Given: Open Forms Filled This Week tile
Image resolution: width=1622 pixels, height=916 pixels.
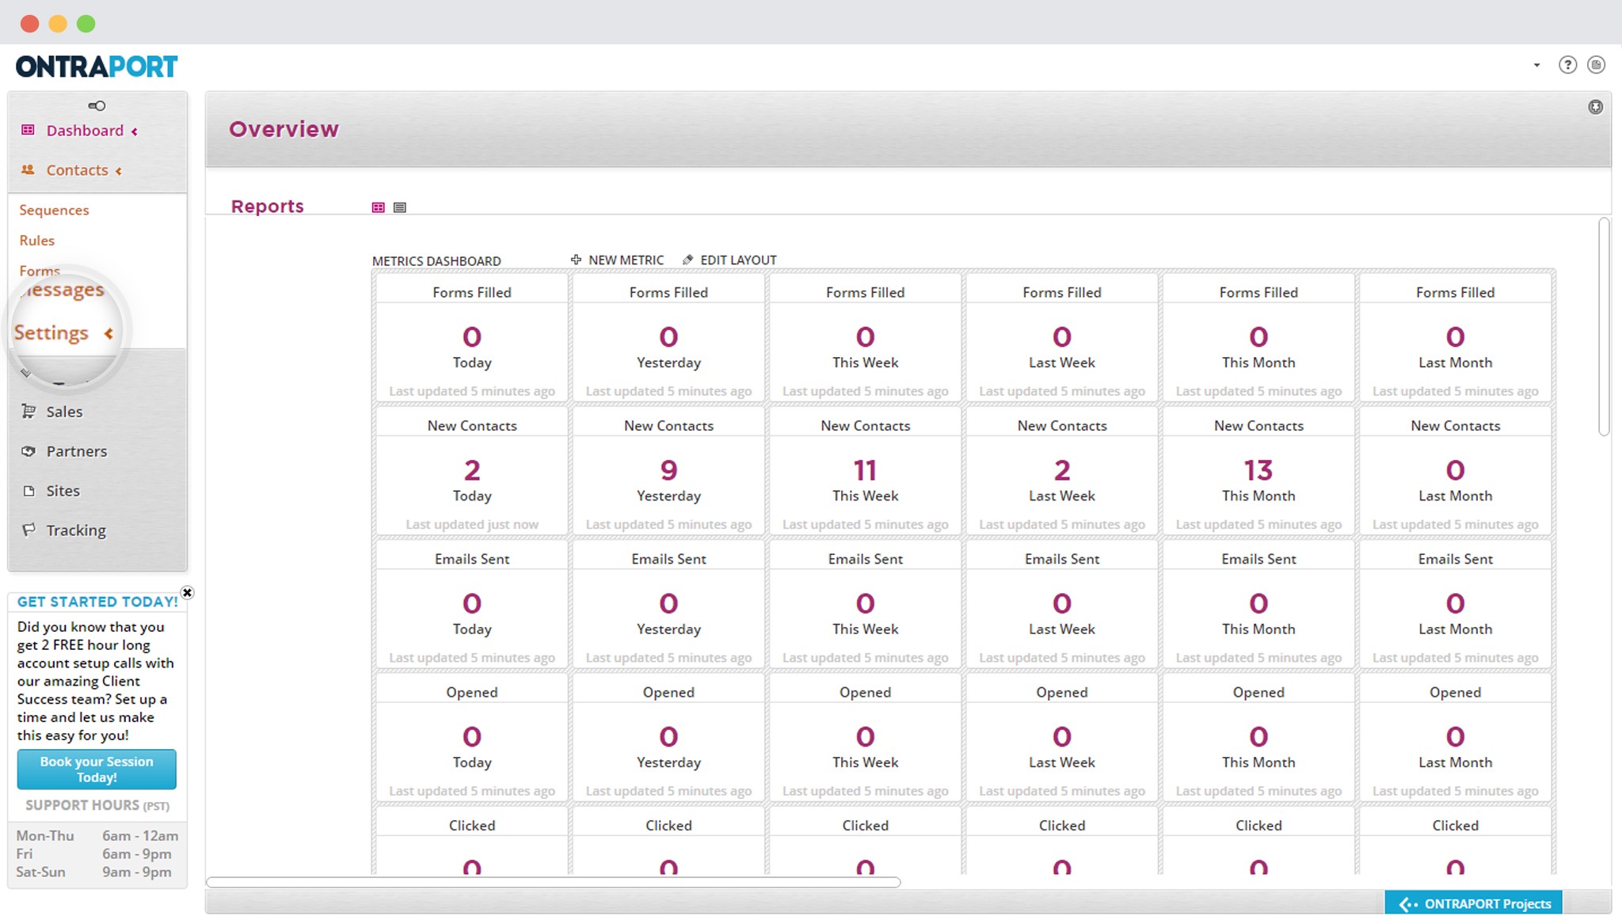Looking at the screenshot, I should [x=865, y=338].
